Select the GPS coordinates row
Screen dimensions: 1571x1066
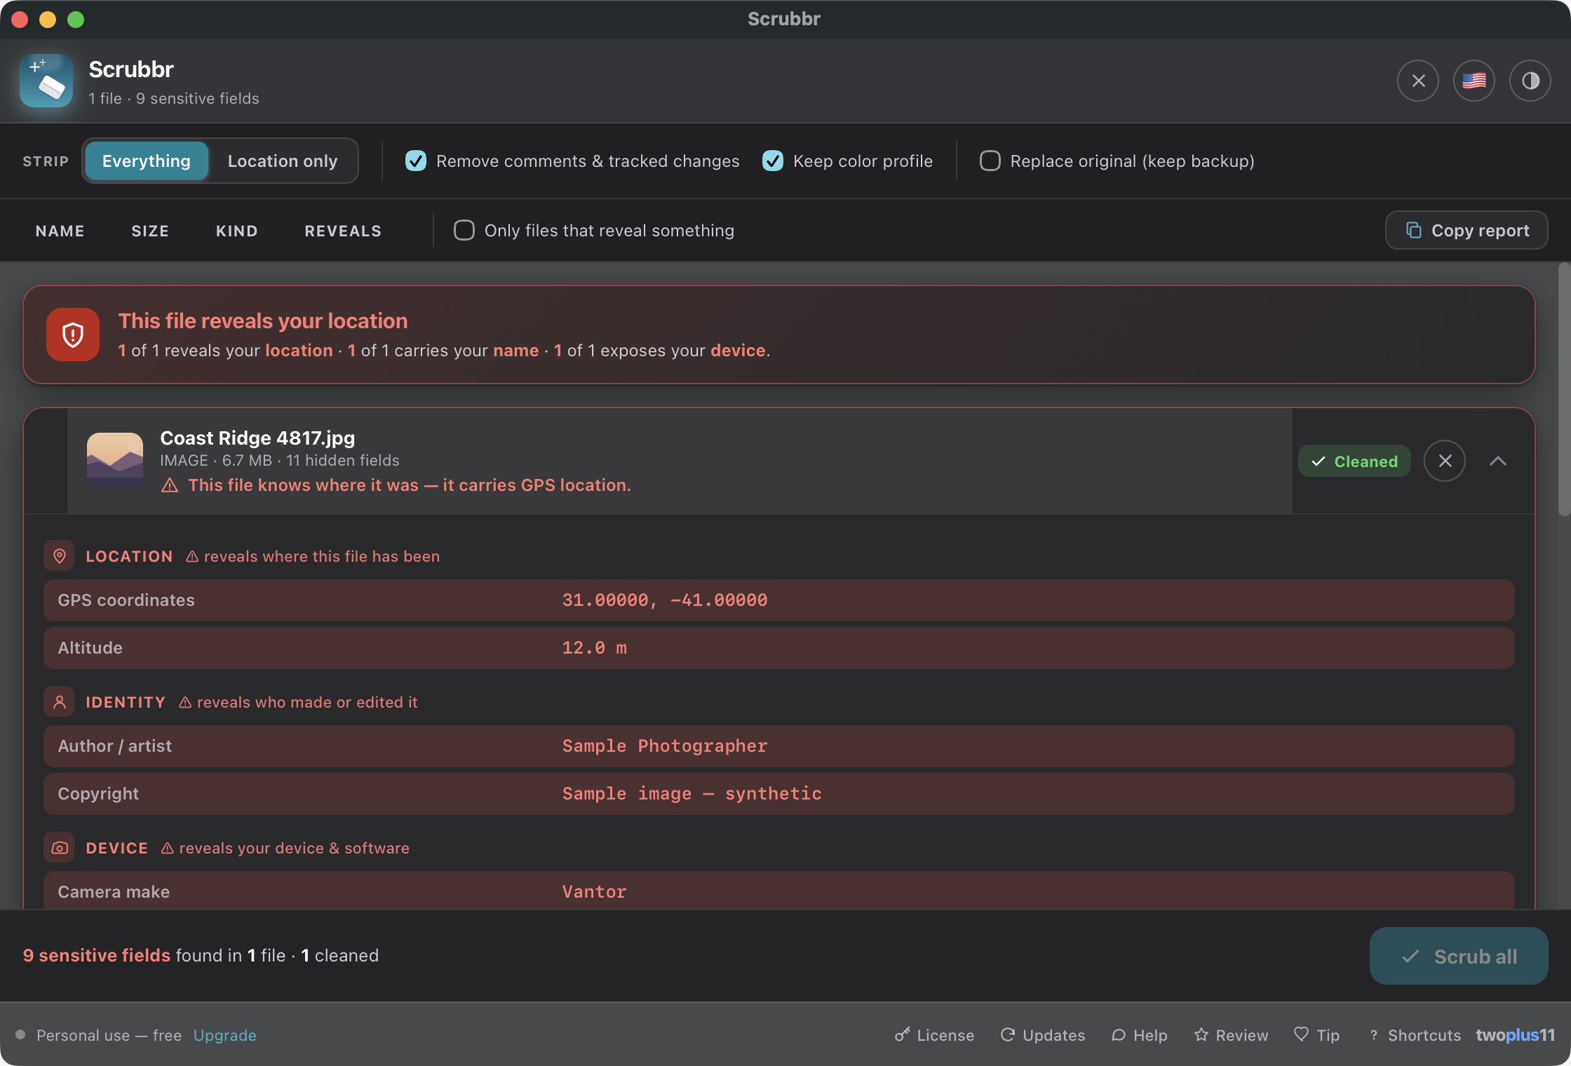coord(779,600)
